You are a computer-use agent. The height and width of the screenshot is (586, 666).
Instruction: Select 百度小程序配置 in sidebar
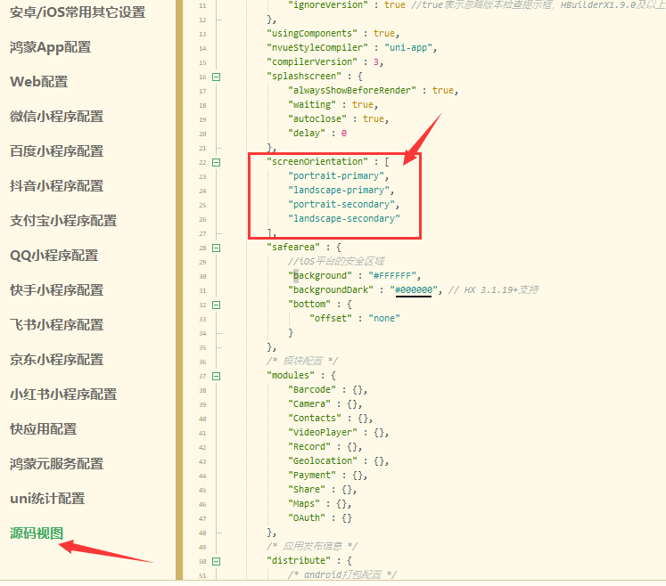point(56,151)
